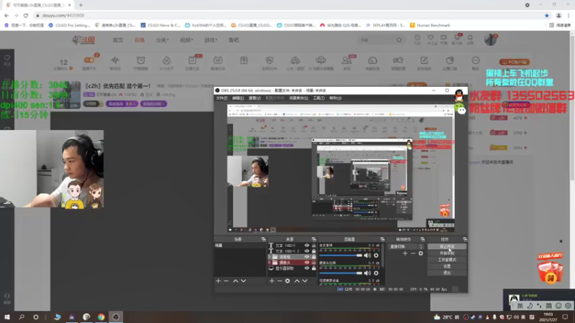Toggle visibility of 显示器获取 display capture

[x=307, y=268]
